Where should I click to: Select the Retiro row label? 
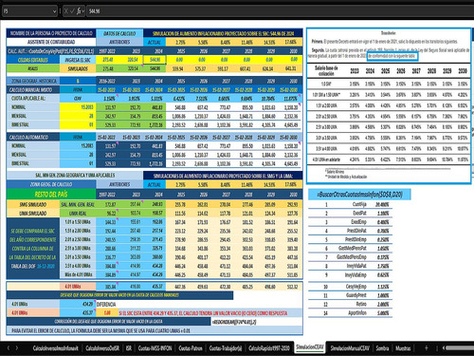pyautogui.click(x=360, y=304)
